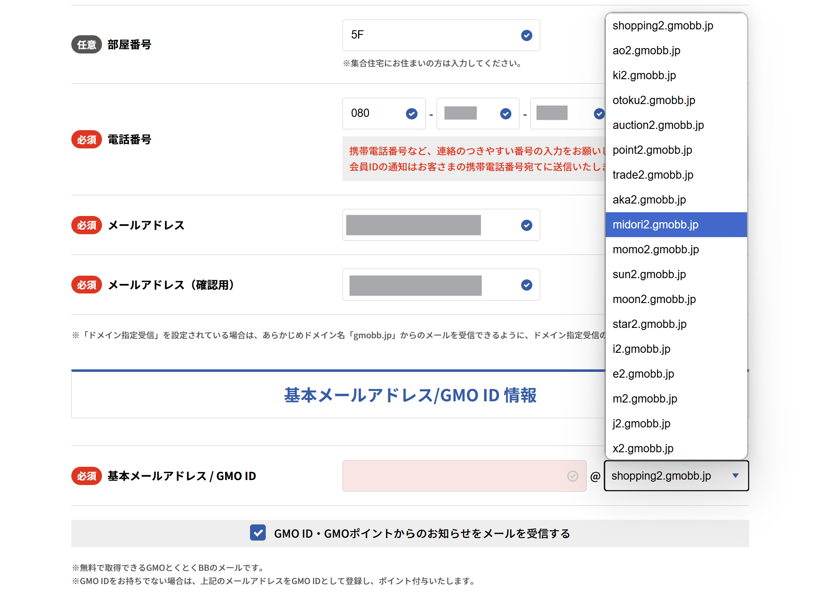
Task: Click the 必須 badge beside メールアドレス（確認用）
Action: (x=87, y=285)
